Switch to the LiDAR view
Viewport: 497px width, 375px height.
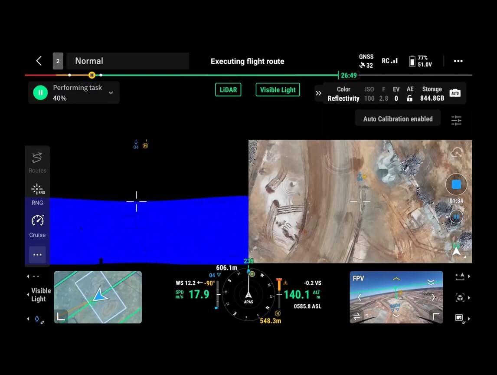[x=228, y=90]
